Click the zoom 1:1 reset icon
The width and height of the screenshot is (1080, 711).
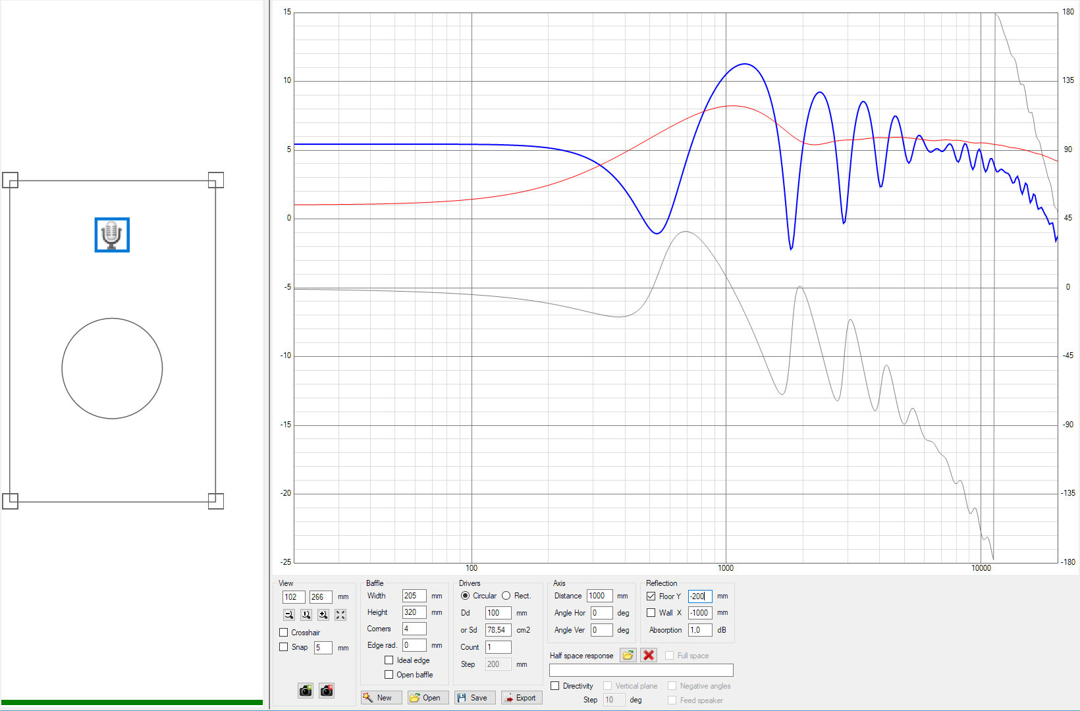click(306, 615)
